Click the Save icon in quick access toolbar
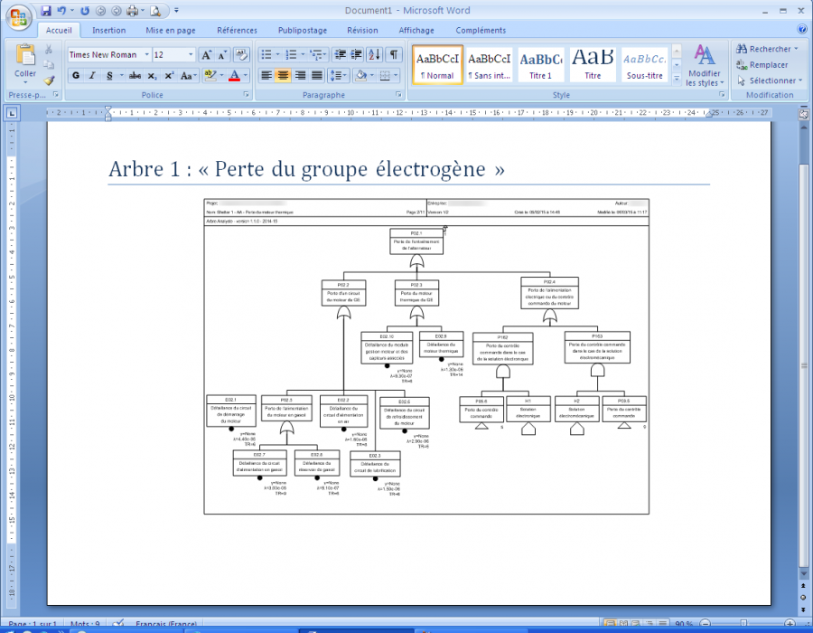The image size is (813, 633). [45, 11]
